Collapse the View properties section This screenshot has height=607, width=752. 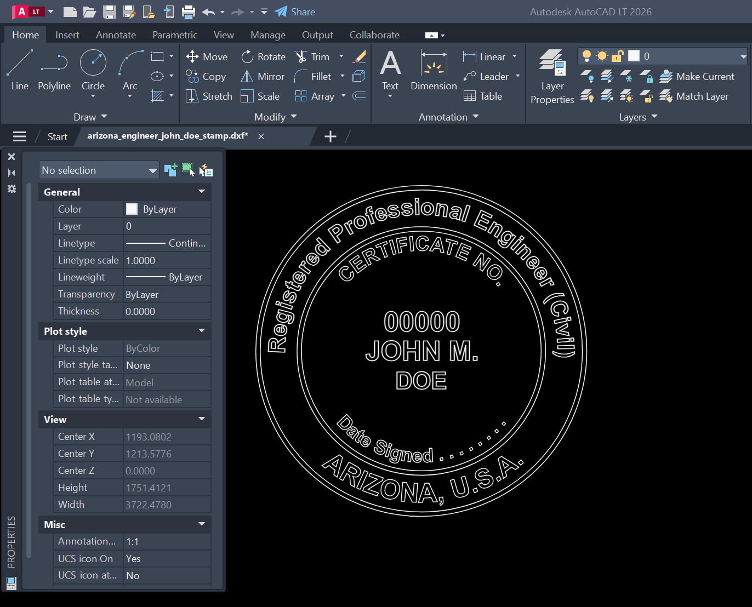202,419
